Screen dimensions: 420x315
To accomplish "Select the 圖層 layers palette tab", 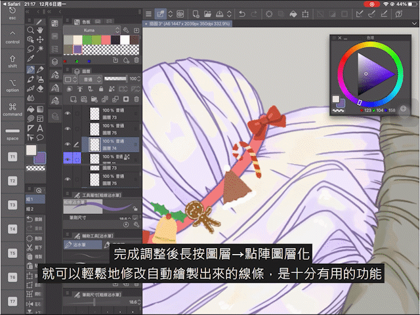I will tap(83, 72).
